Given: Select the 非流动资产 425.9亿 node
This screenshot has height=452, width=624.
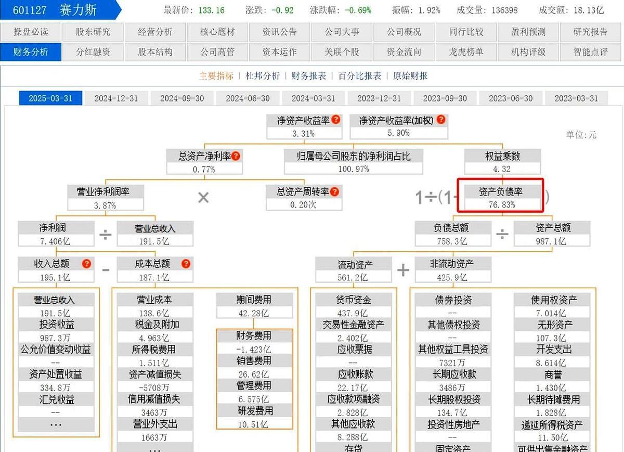Looking at the screenshot, I should 453,270.
